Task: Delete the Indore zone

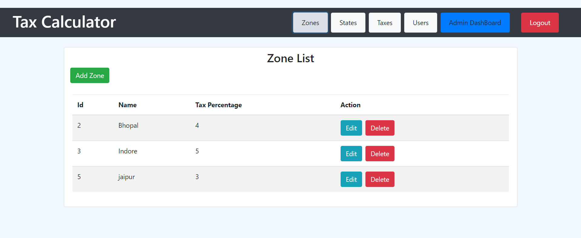Action: coord(380,154)
